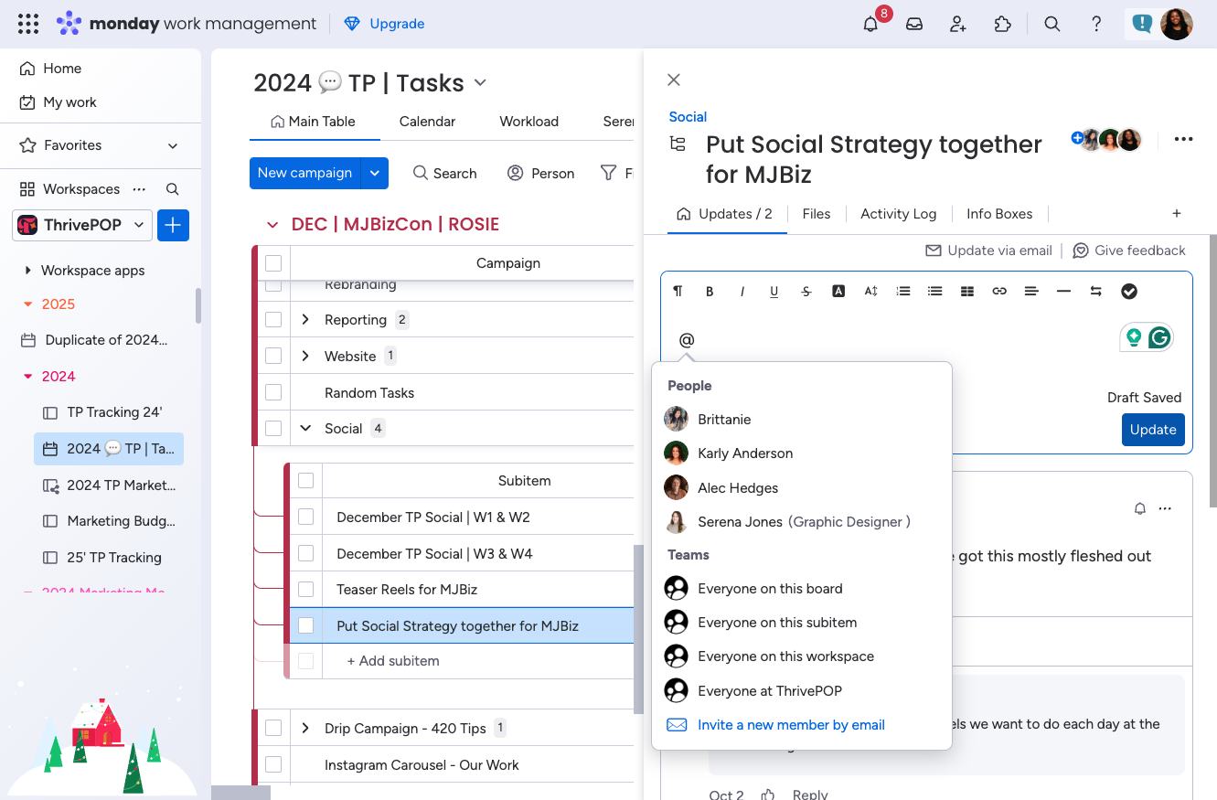1217x800 pixels.
Task: Click Invite a new member by email
Action: (x=791, y=725)
